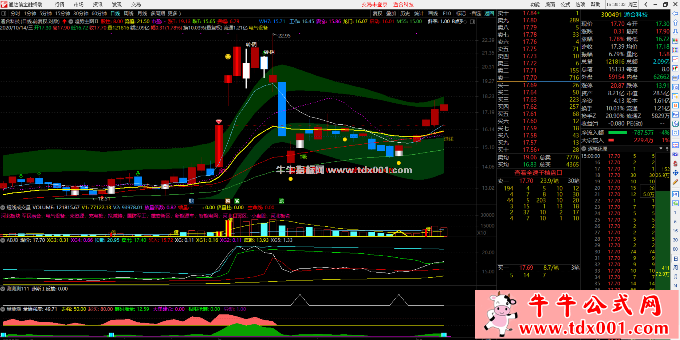Open the 市场 menu

click(79, 4)
